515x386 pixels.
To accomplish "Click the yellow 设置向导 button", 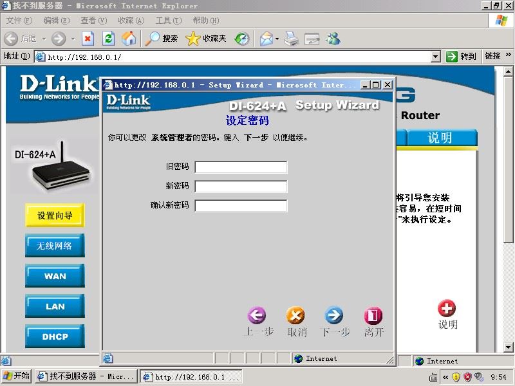I will (55, 216).
